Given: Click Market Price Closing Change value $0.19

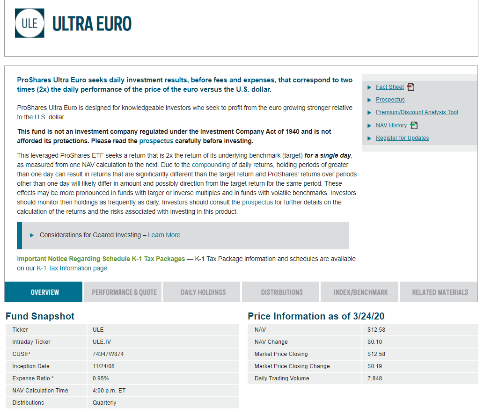Looking at the screenshot, I should point(375,366).
